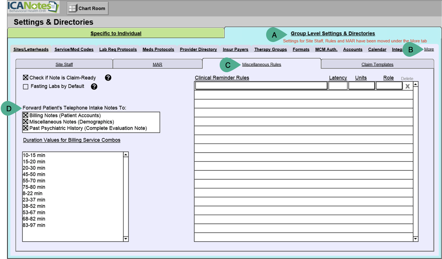Click help icon beside Check if Note is Claim-Ready
This screenshot has height=259, width=442.
click(x=108, y=78)
